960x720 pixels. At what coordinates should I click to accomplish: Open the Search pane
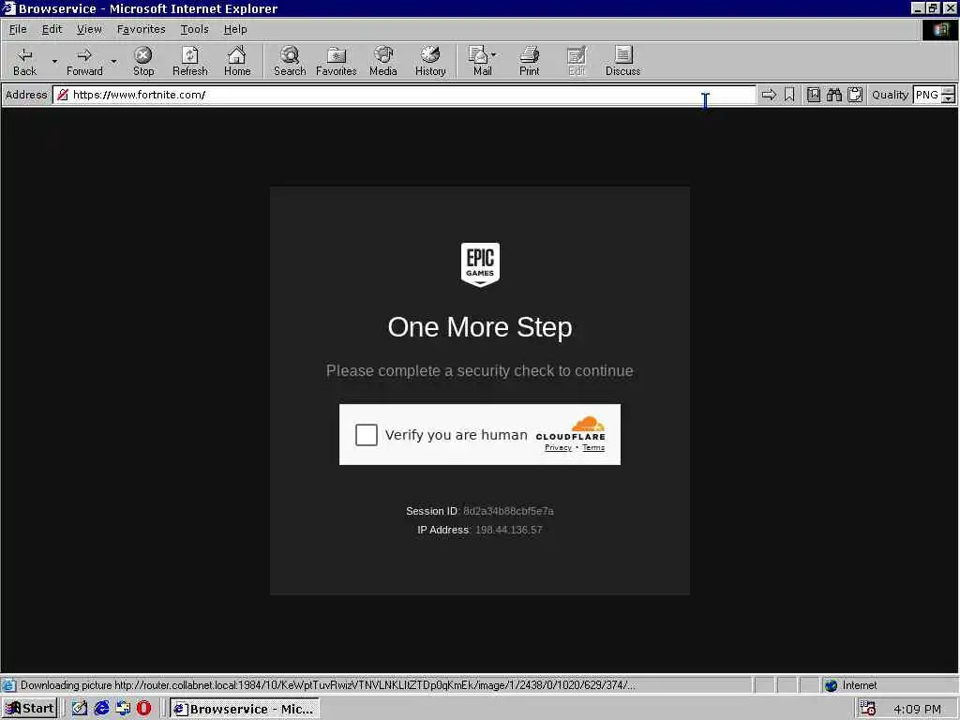click(x=290, y=61)
